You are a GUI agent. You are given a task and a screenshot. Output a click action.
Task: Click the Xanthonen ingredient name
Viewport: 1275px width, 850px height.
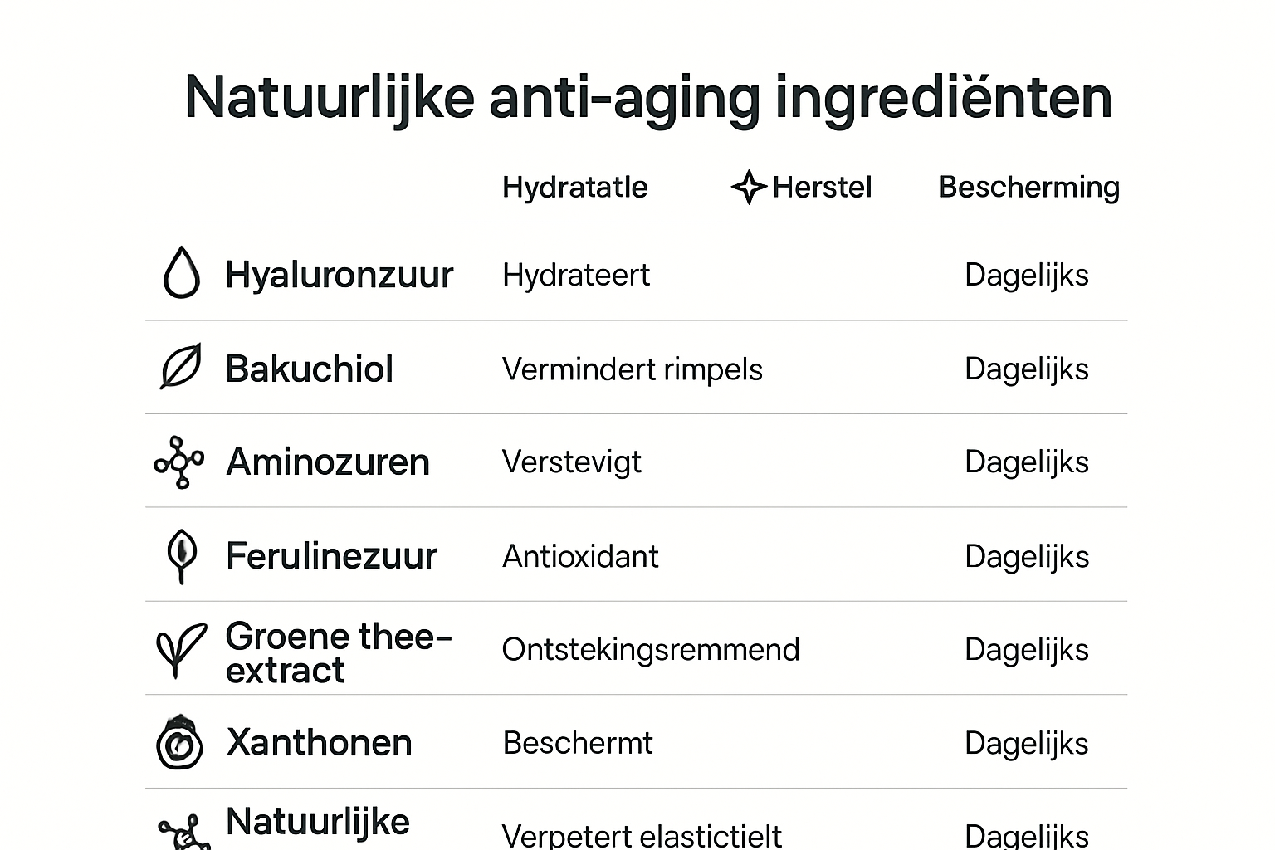pyautogui.click(x=318, y=743)
